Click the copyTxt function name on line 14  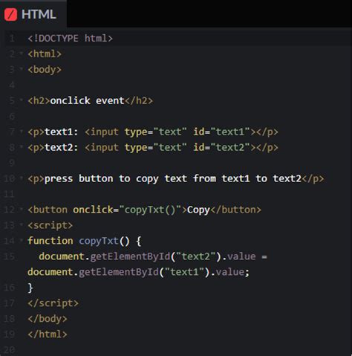(x=99, y=241)
